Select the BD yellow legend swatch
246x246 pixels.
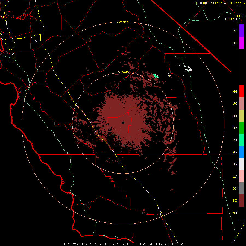[241, 116]
